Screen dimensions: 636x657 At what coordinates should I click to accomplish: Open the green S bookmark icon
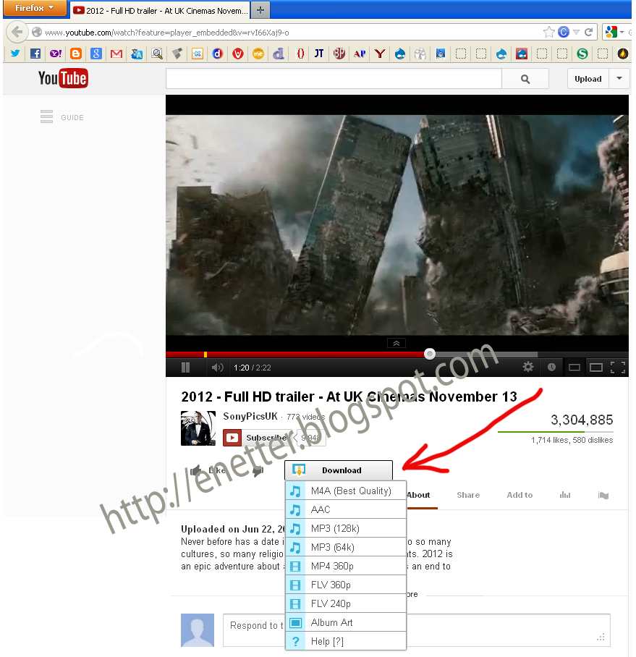(x=582, y=54)
